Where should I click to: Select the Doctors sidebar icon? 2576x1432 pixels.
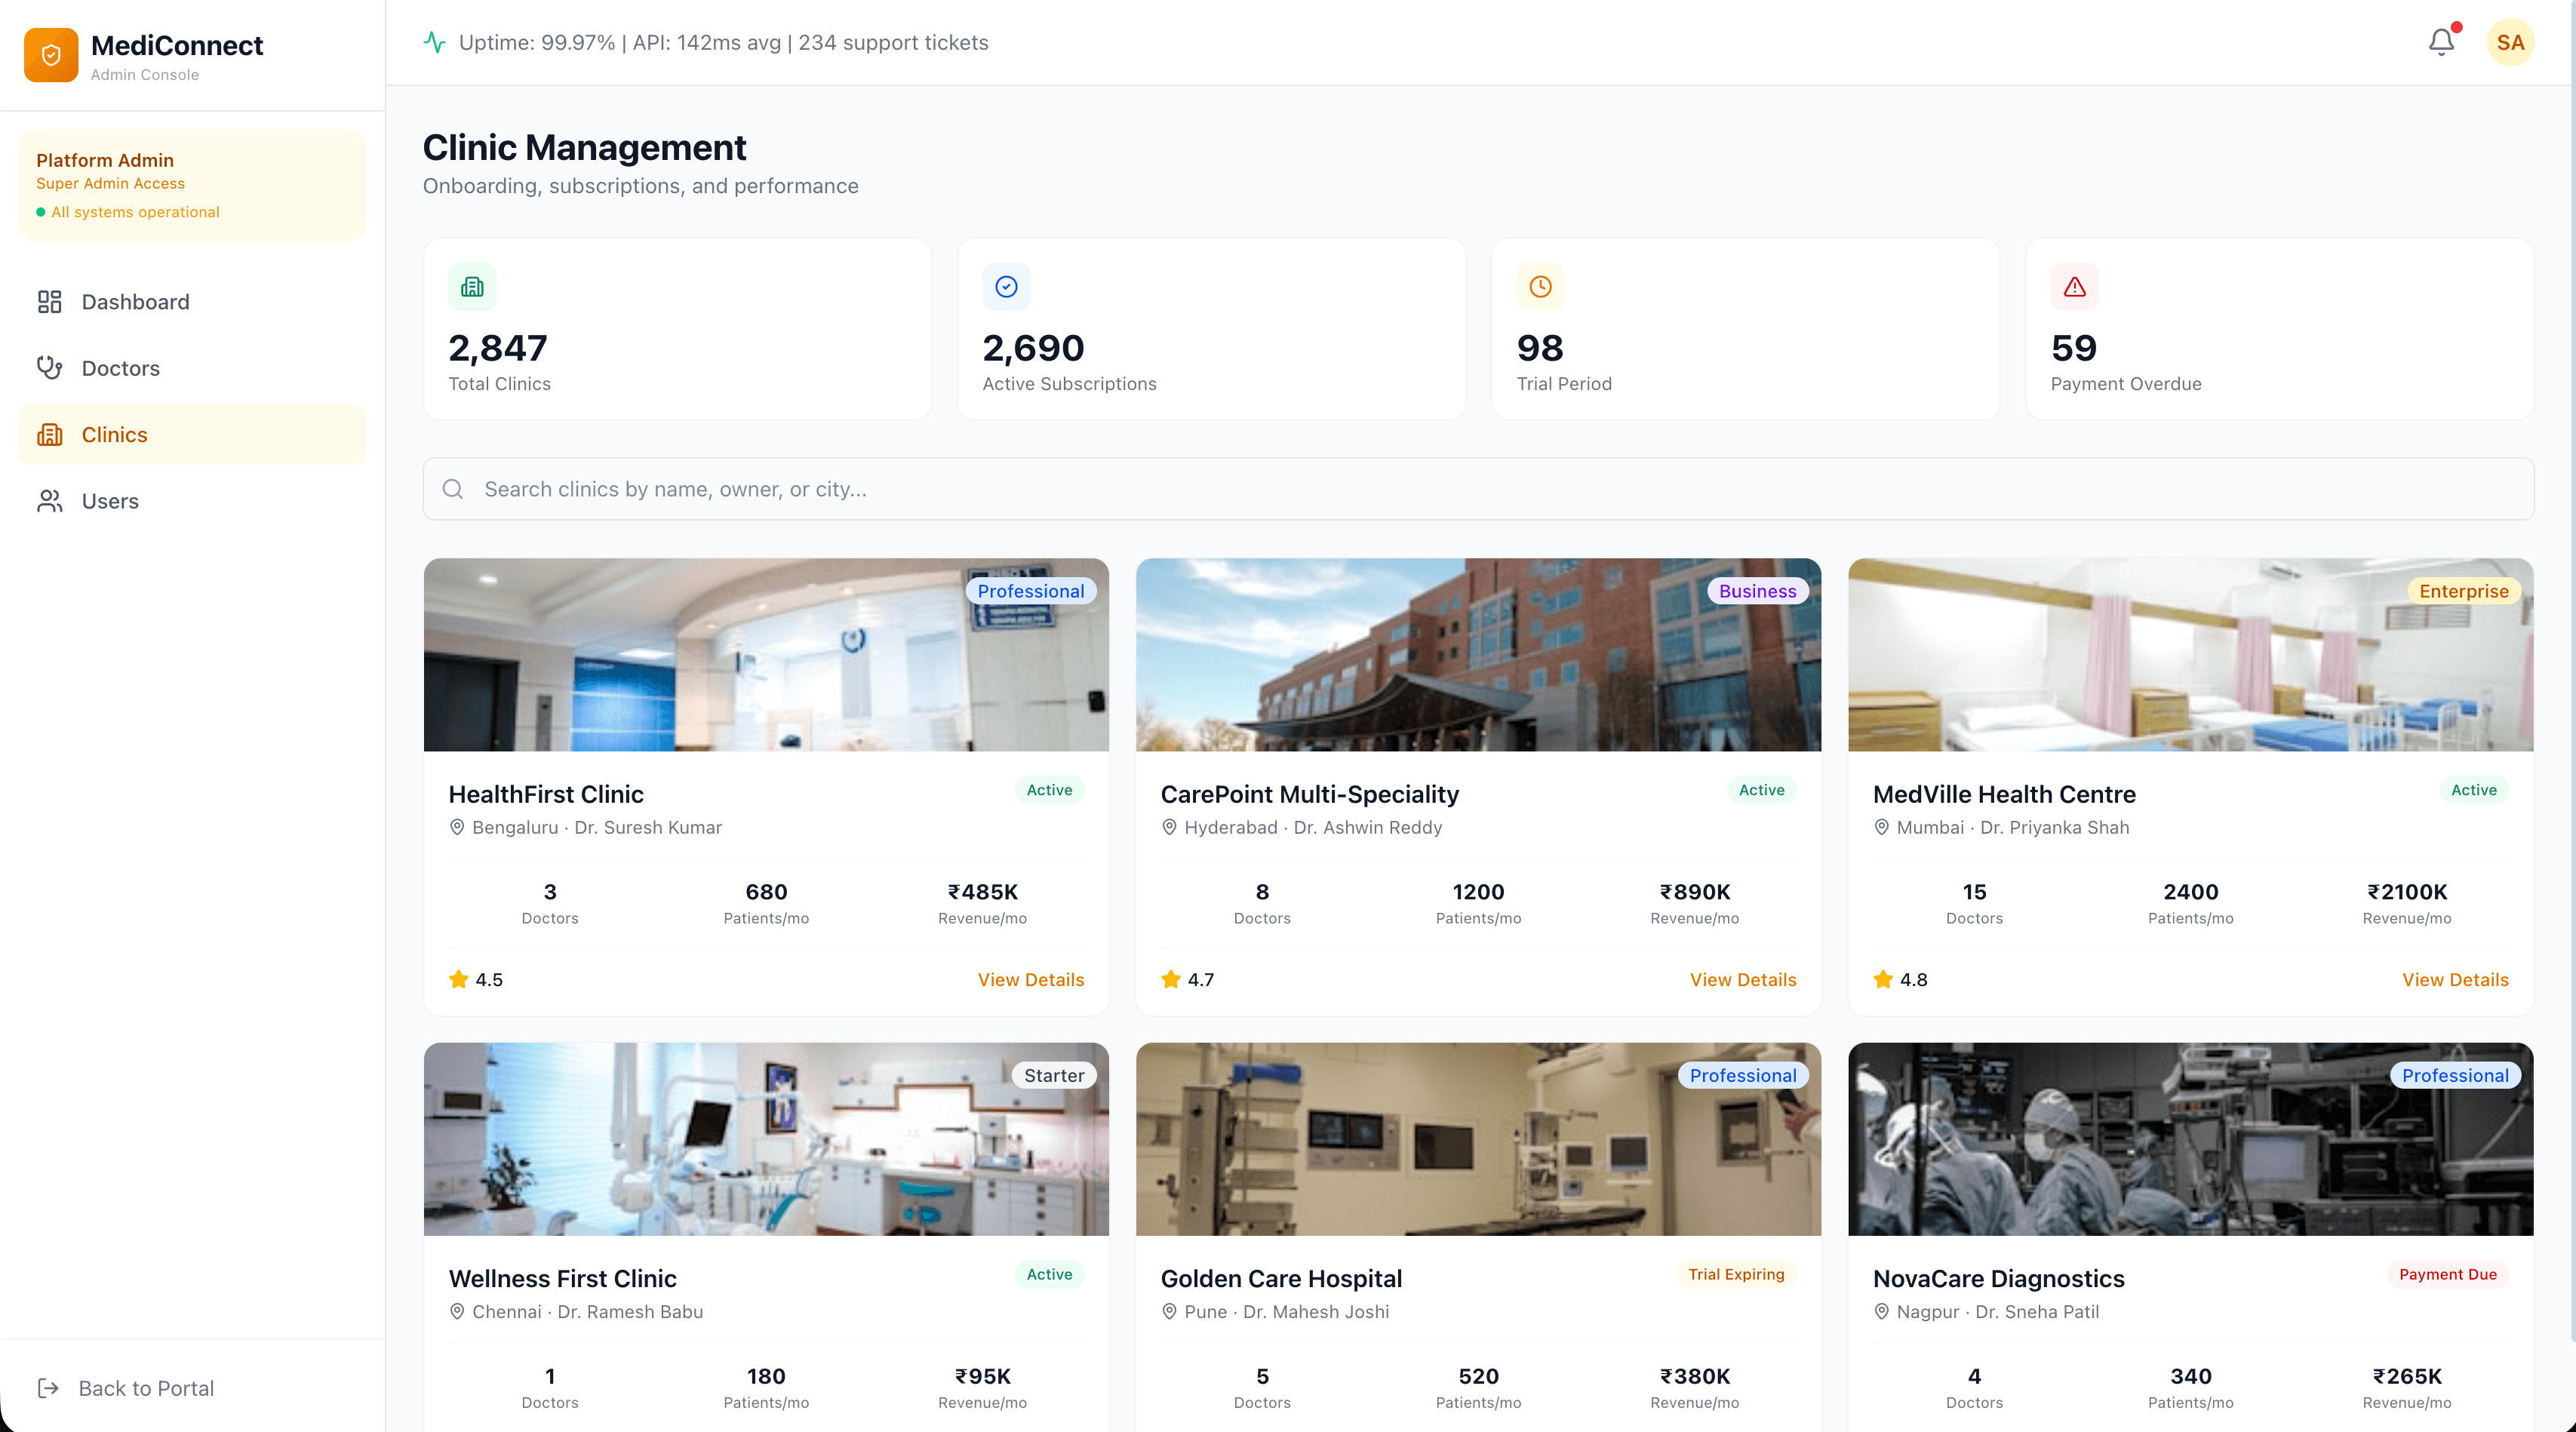(49, 367)
